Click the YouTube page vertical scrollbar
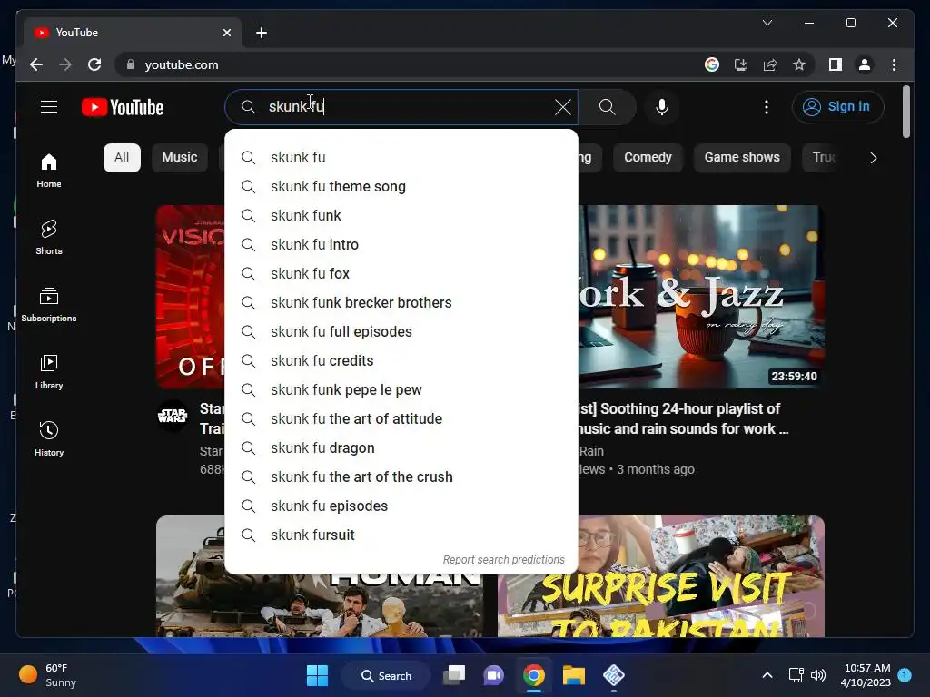930x697 pixels. click(905, 112)
